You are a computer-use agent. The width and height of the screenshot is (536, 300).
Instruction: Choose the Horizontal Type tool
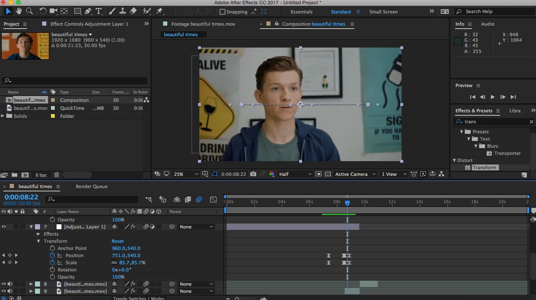(99, 11)
